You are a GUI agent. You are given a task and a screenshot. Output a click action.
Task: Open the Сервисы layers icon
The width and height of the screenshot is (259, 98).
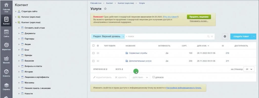[6, 85]
